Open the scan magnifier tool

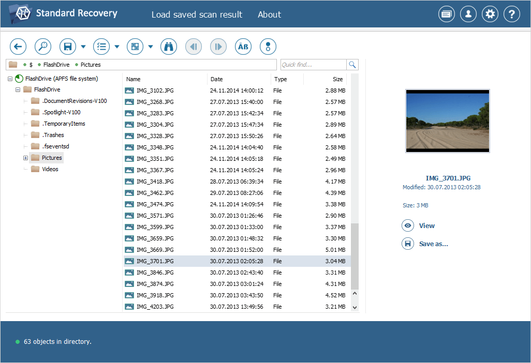click(43, 47)
